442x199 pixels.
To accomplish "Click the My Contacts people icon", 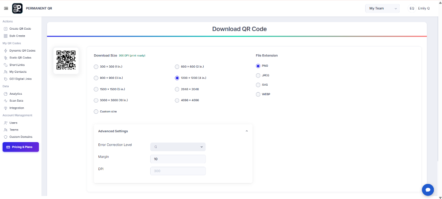I will click(6, 72).
